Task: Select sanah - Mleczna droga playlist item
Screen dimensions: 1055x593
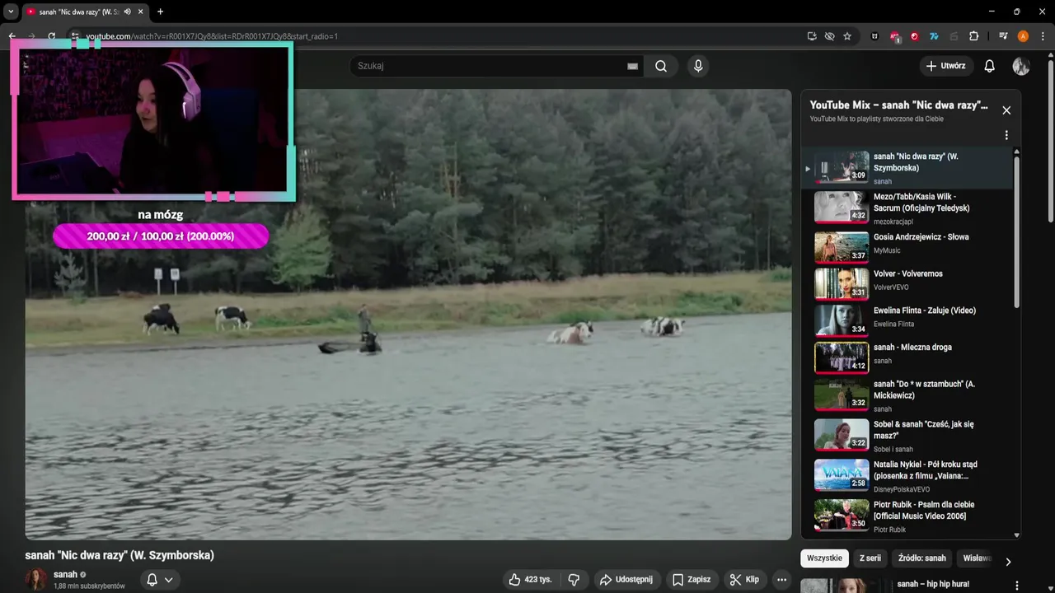Action: 907,356
